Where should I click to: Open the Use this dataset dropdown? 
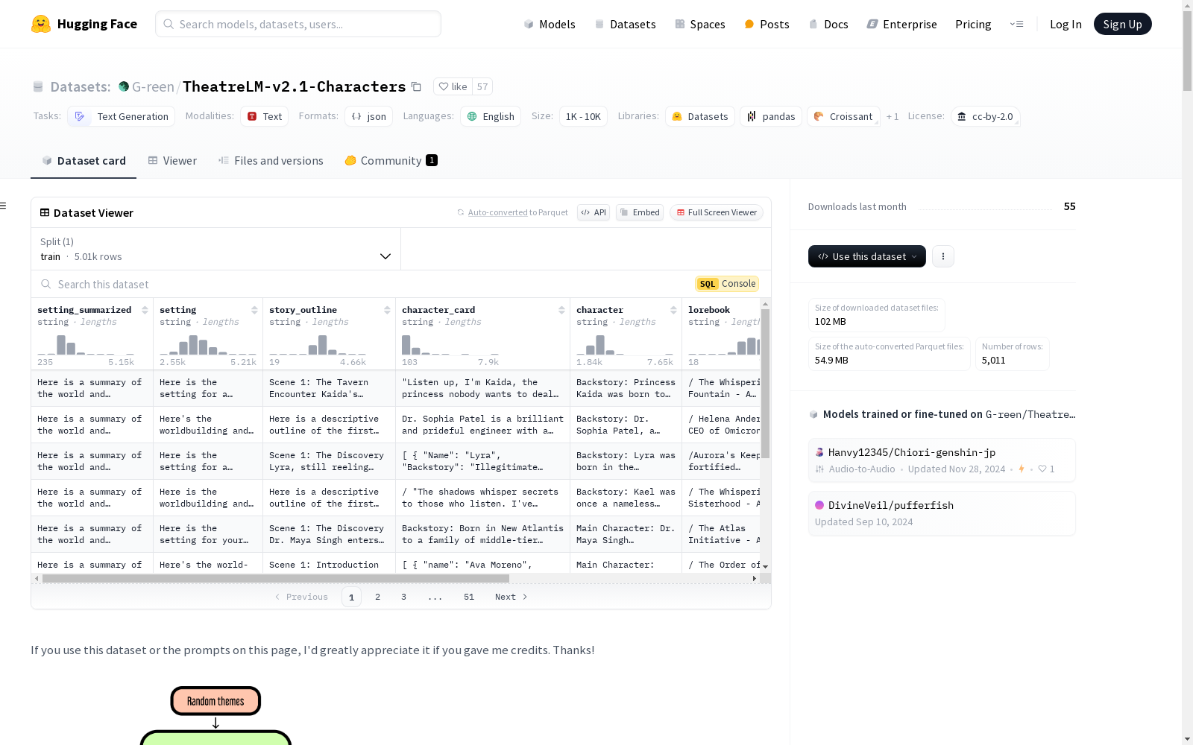tap(867, 256)
